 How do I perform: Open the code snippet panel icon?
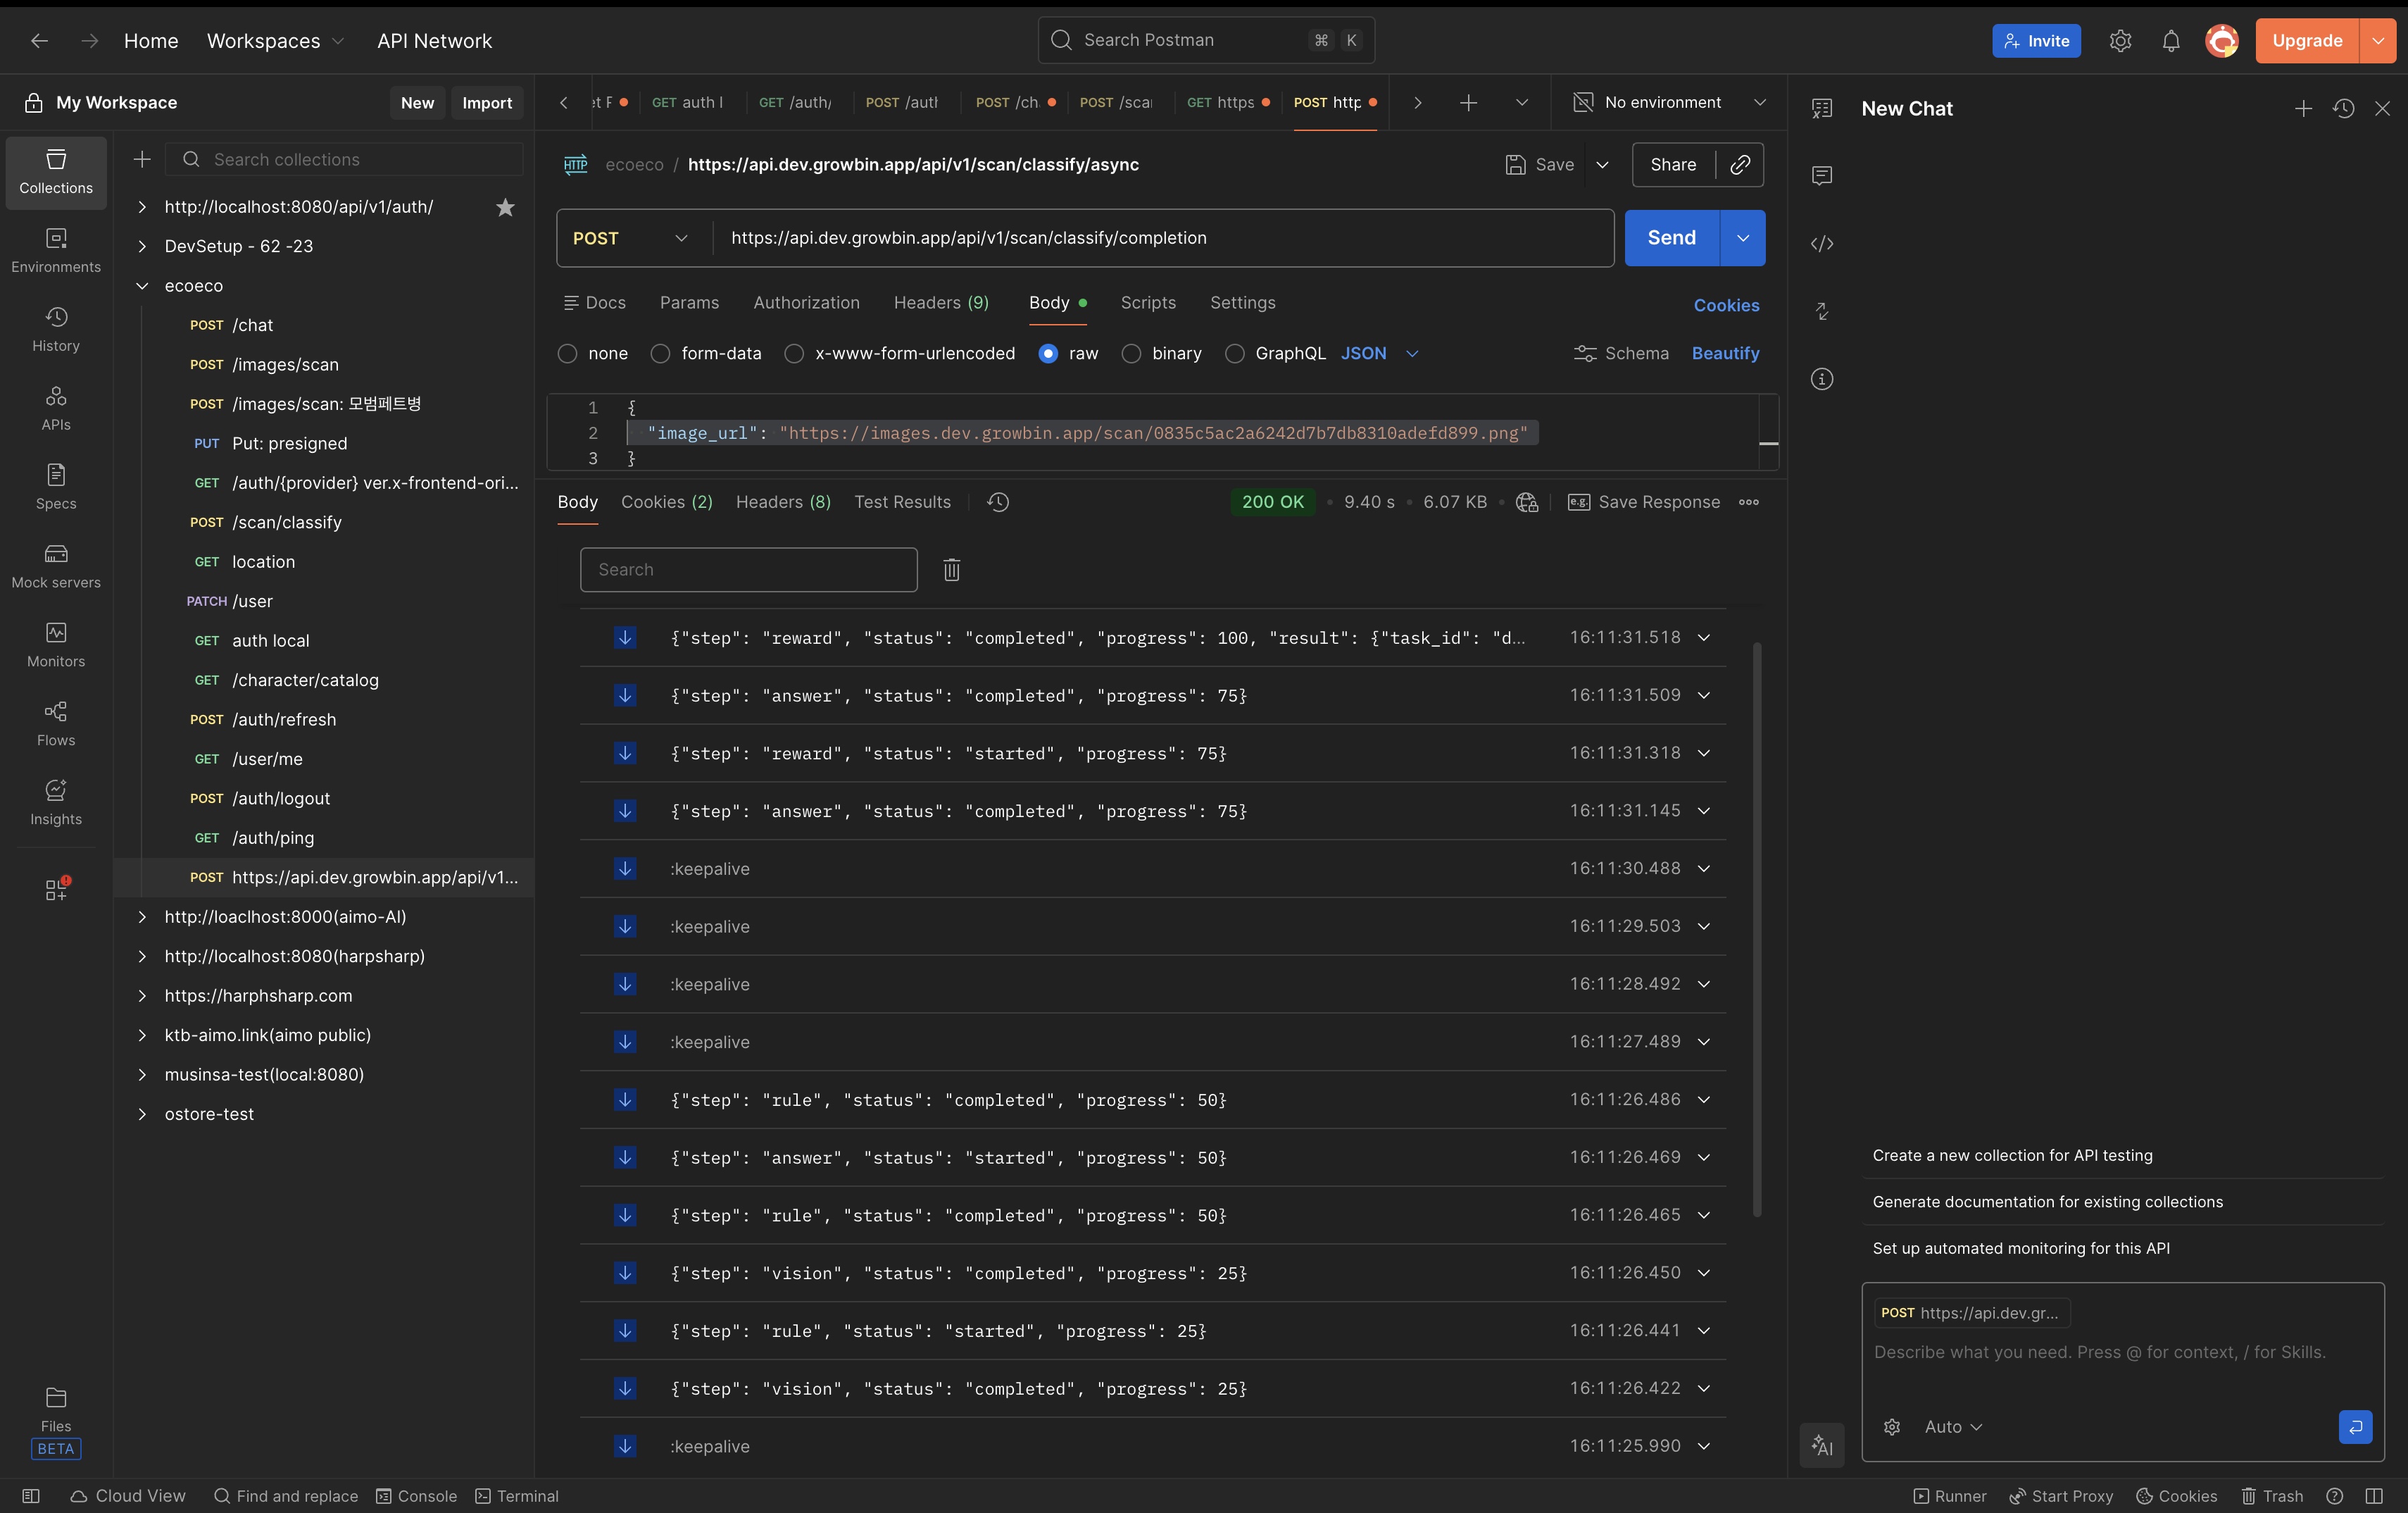[1821, 243]
